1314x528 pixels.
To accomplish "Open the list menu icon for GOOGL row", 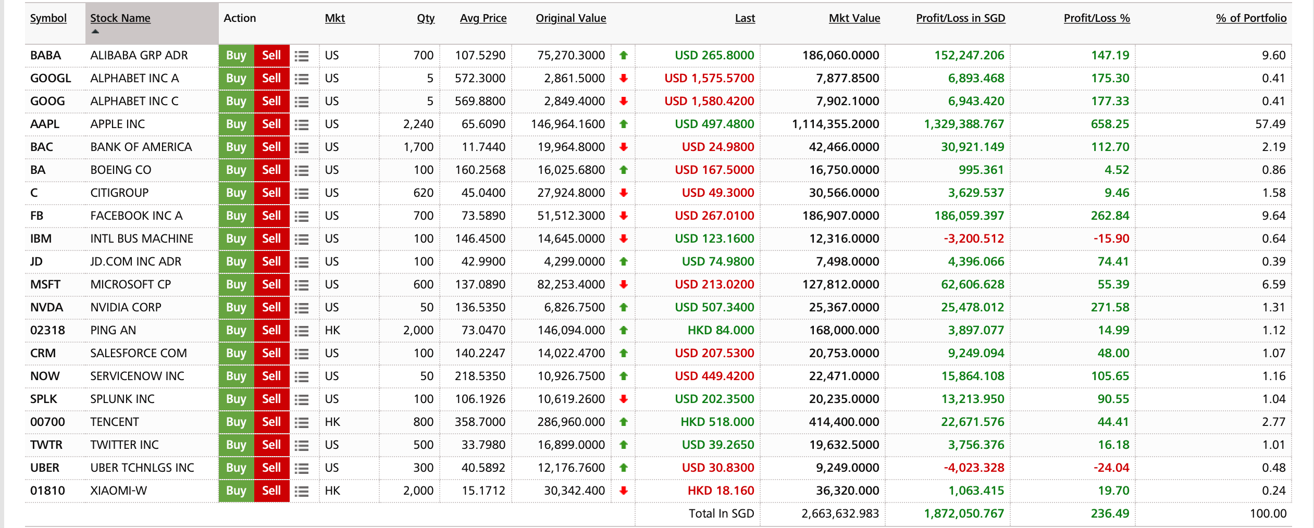I will click(x=301, y=79).
